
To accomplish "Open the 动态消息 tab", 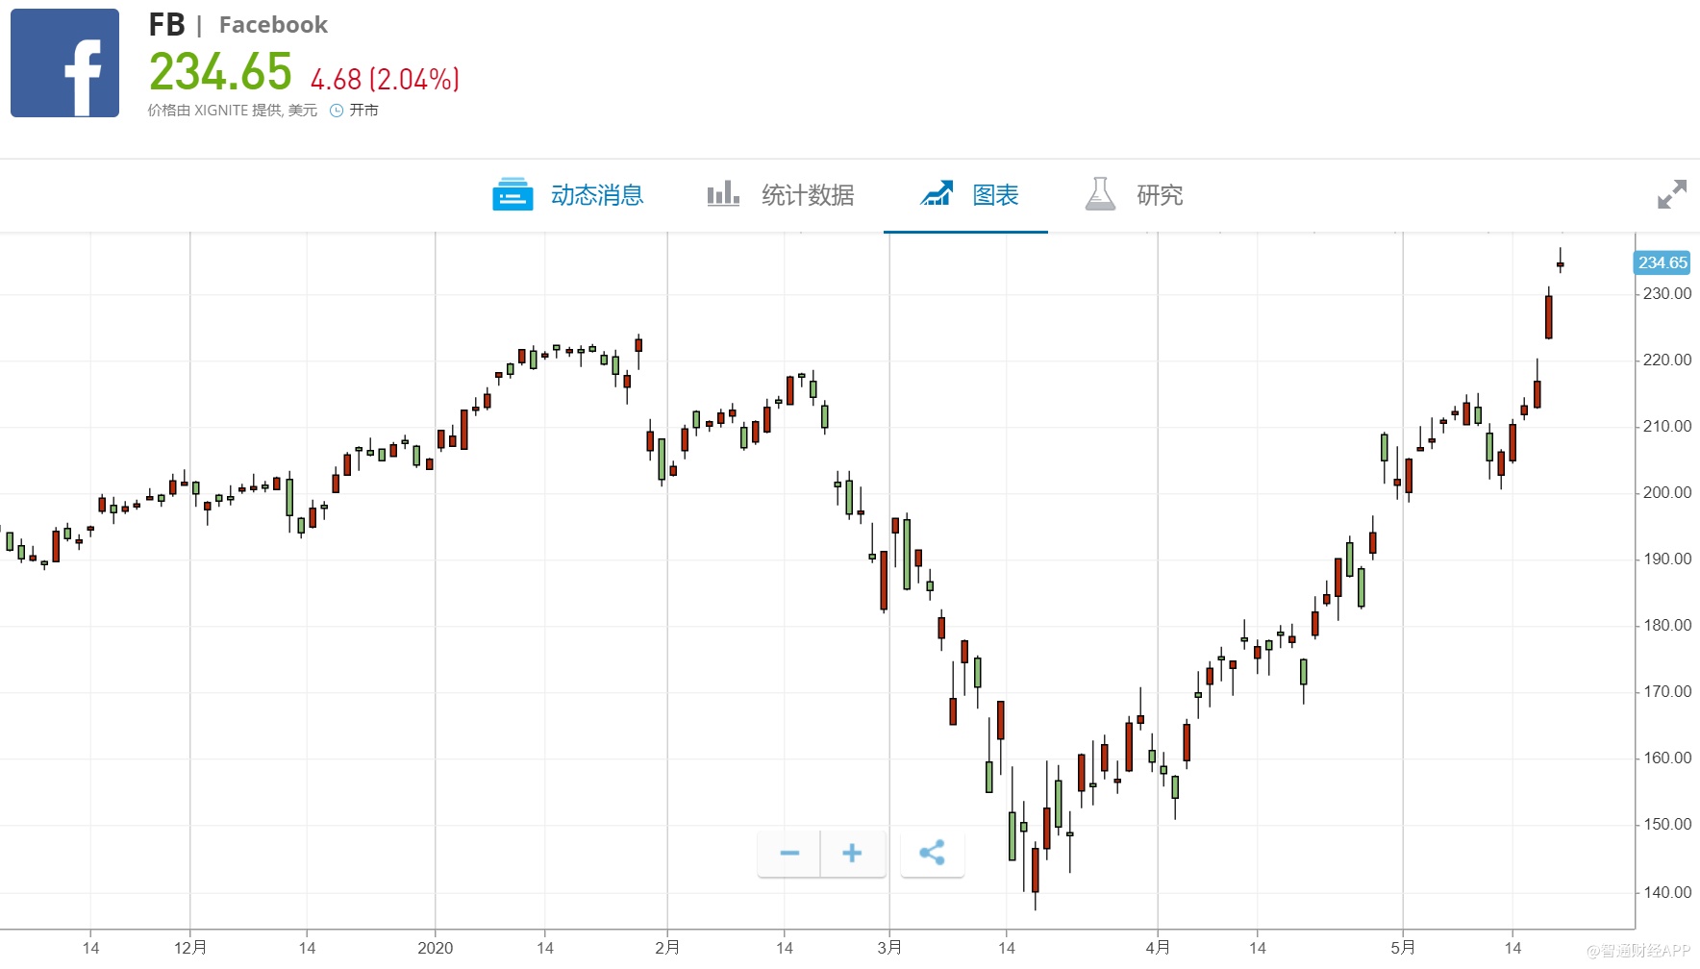I will tap(596, 195).
